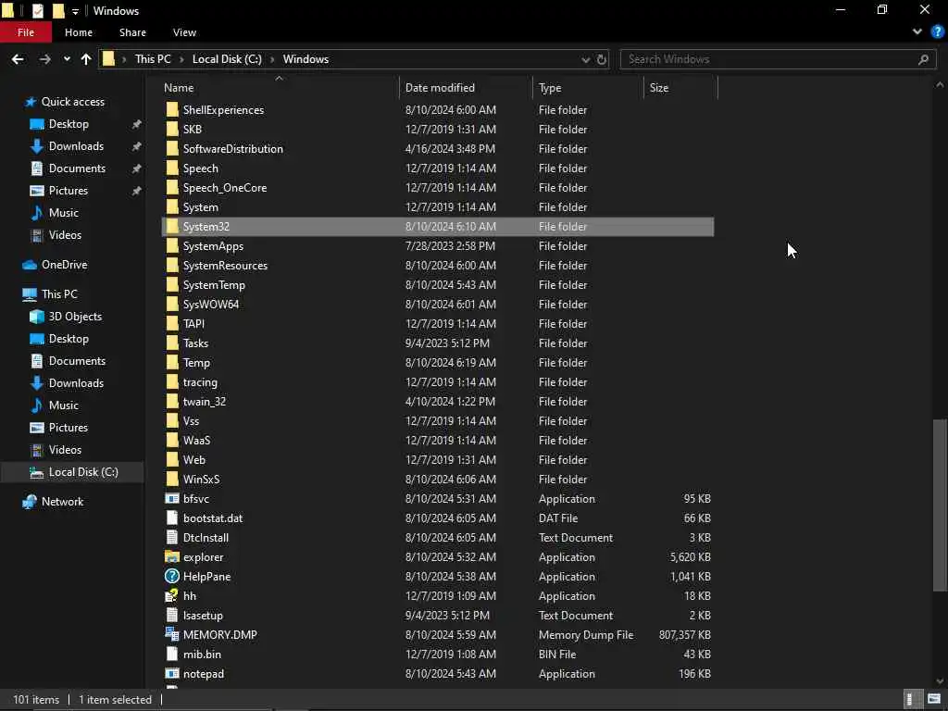This screenshot has height=711, width=948.
Task: Expand the address bar history dropdown
Action: [585, 59]
